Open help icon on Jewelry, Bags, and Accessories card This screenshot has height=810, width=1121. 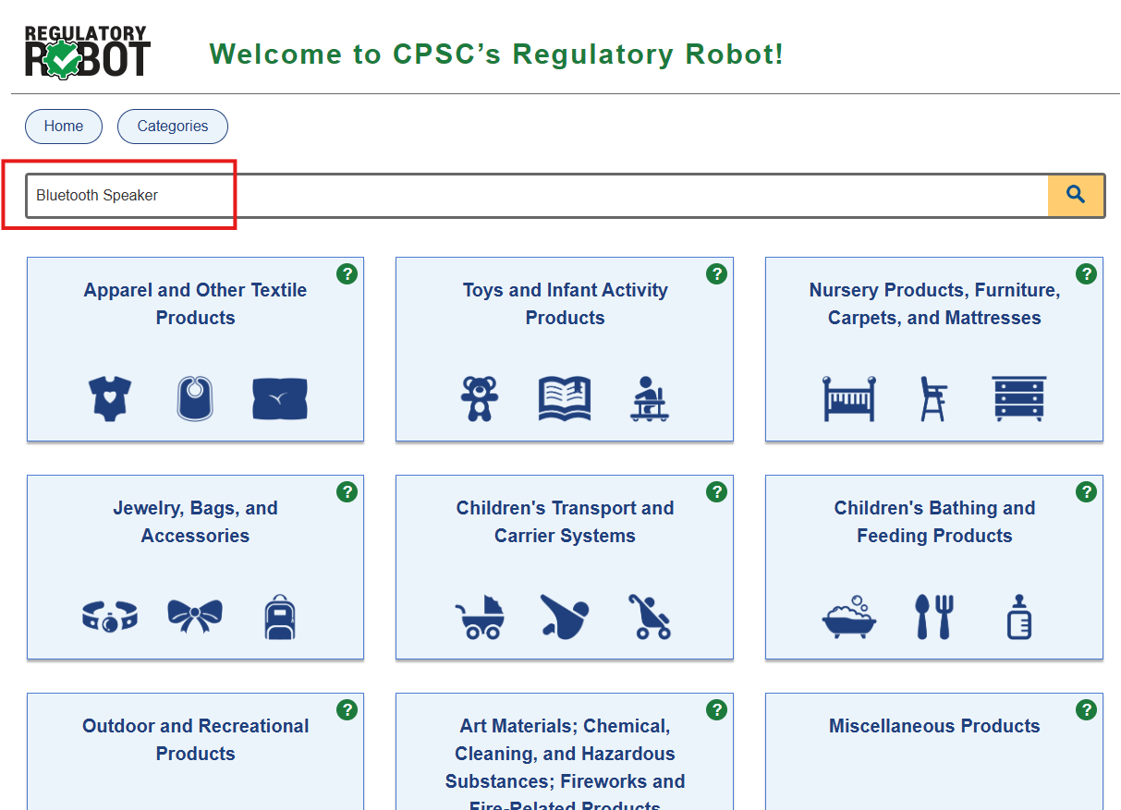point(347,491)
